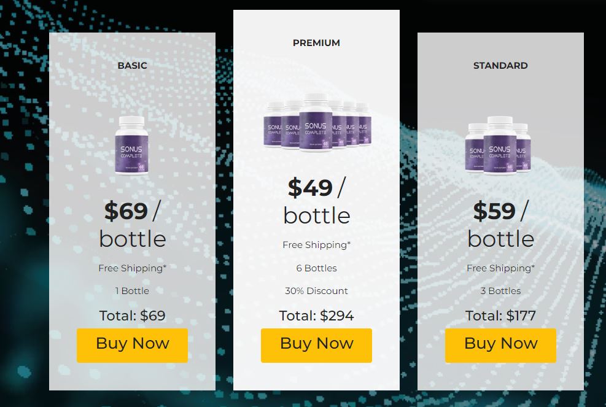Click Buy Now under the Premium plan

[317, 345]
